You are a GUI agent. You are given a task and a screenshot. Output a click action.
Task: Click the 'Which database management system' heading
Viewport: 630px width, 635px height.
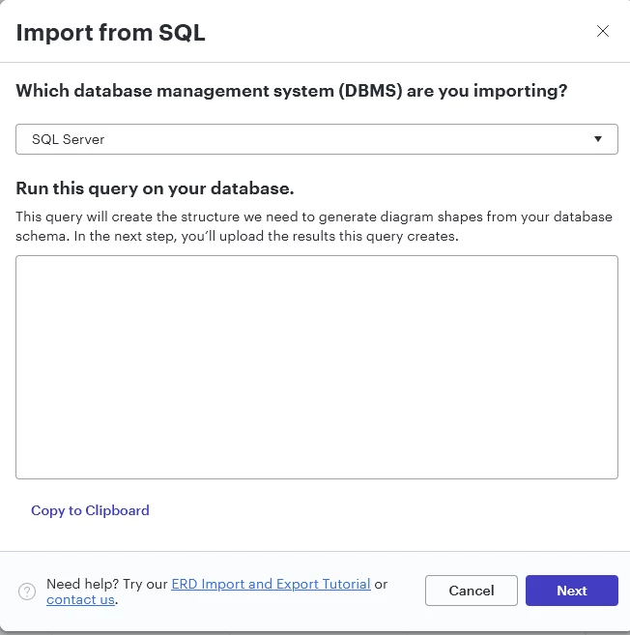pyautogui.click(x=292, y=91)
